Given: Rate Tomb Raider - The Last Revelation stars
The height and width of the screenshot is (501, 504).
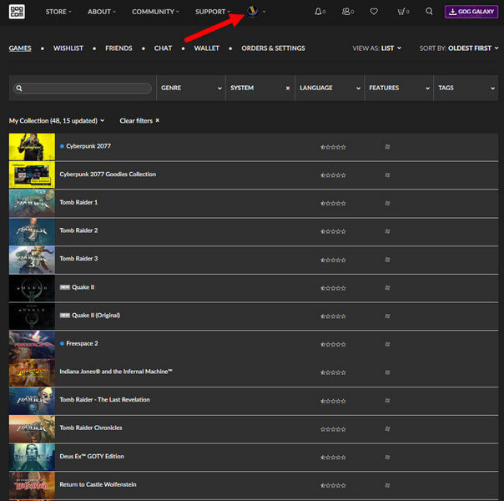Looking at the screenshot, I should point(333,401).
